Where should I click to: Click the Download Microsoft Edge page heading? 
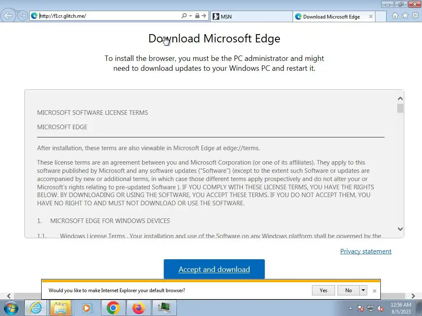[214, 38]
